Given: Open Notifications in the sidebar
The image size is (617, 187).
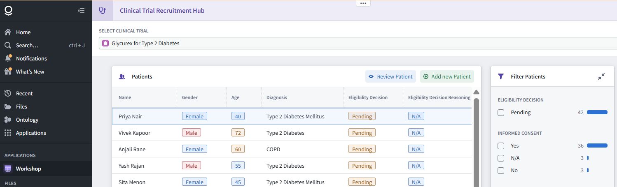Looking at the screenshot, I should pyautogui.click(x=46, y=58).
